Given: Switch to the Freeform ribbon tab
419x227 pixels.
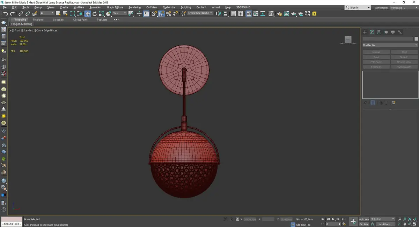Looking at the screenshot, I should click(38, 20).
